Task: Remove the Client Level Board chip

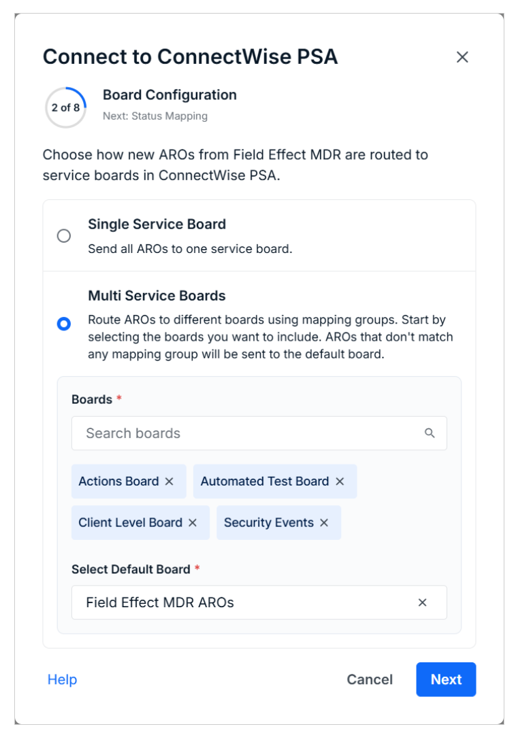Action: 193,523
